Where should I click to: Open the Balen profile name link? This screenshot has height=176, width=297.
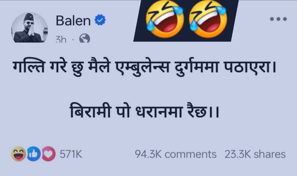[73, 21]
